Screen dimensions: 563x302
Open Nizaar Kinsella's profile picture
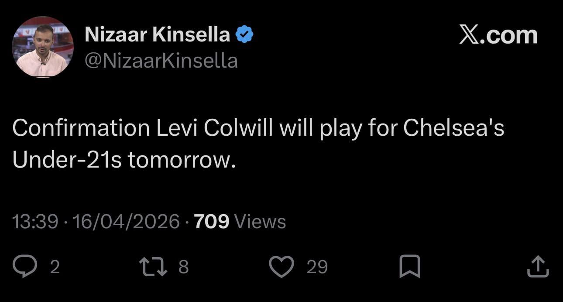pos(43,47)
